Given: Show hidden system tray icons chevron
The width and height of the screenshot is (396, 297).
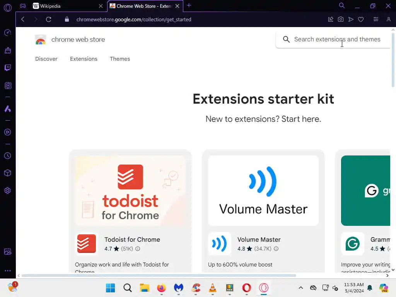Looking at the screenshot, I should [300, 288].
